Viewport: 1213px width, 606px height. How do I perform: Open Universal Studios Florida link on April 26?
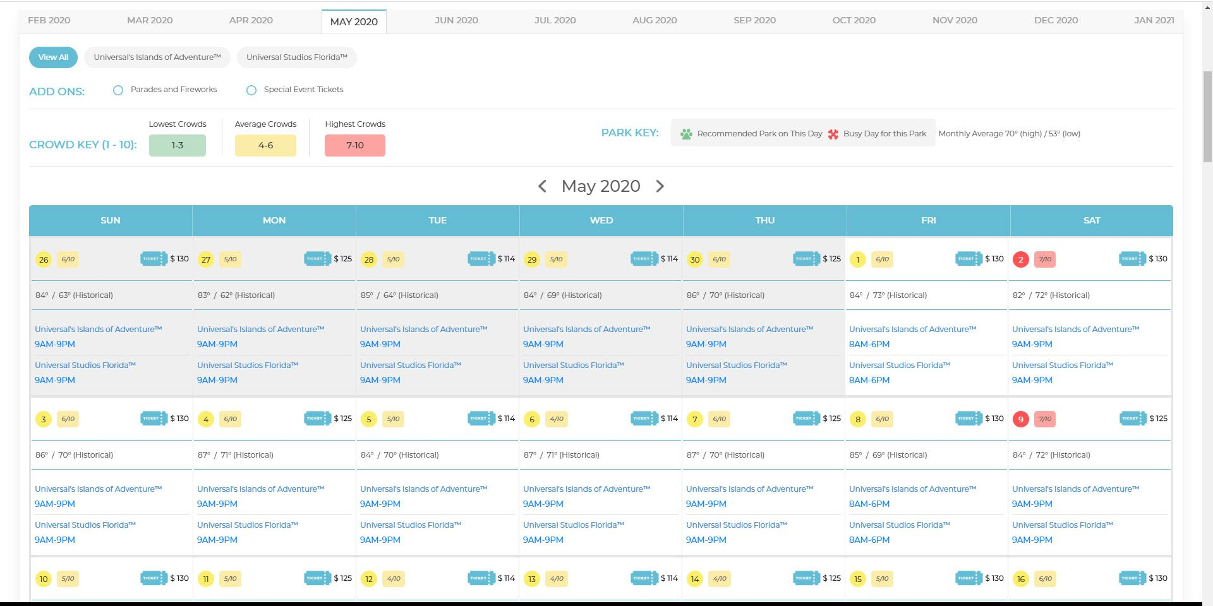coord(85,365)
